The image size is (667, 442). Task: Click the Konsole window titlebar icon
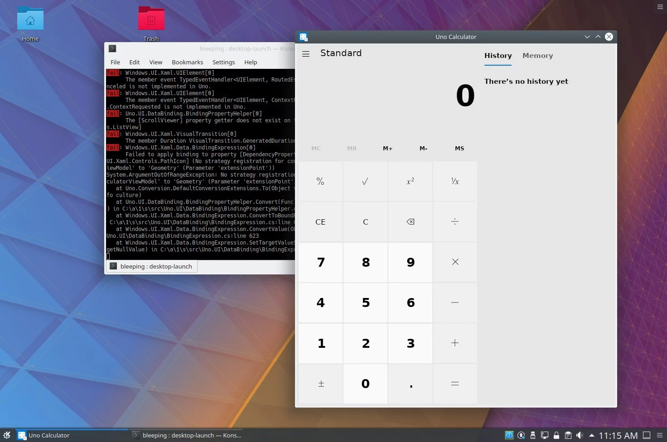pos(113,48)
